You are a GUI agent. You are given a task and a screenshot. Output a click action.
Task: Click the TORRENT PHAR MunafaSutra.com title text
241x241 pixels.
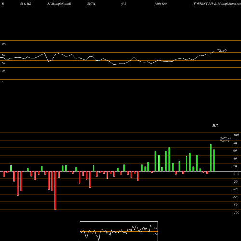coord(217,4)
